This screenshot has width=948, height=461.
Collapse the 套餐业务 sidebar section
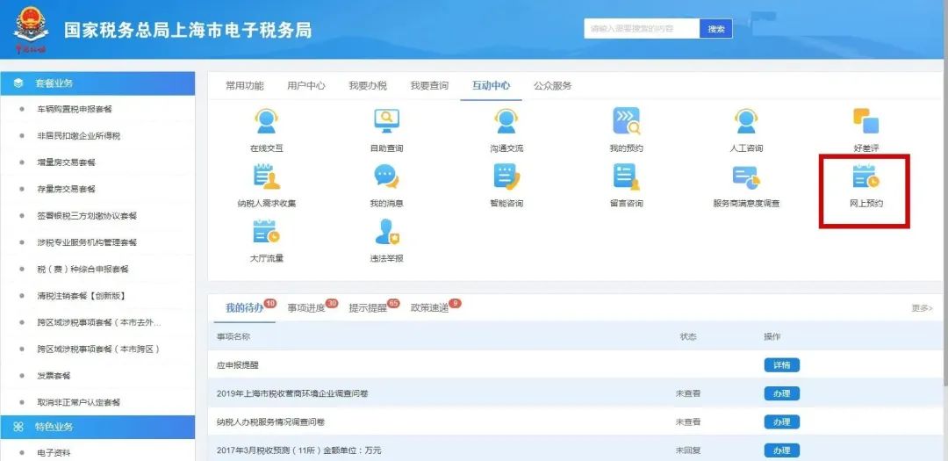pyautogui.click(x=97, y=83)
